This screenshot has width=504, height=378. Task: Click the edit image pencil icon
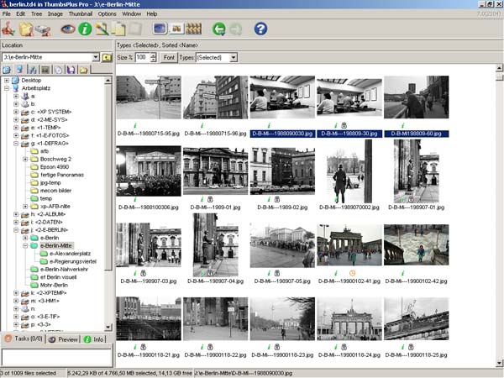pos(102,29)
